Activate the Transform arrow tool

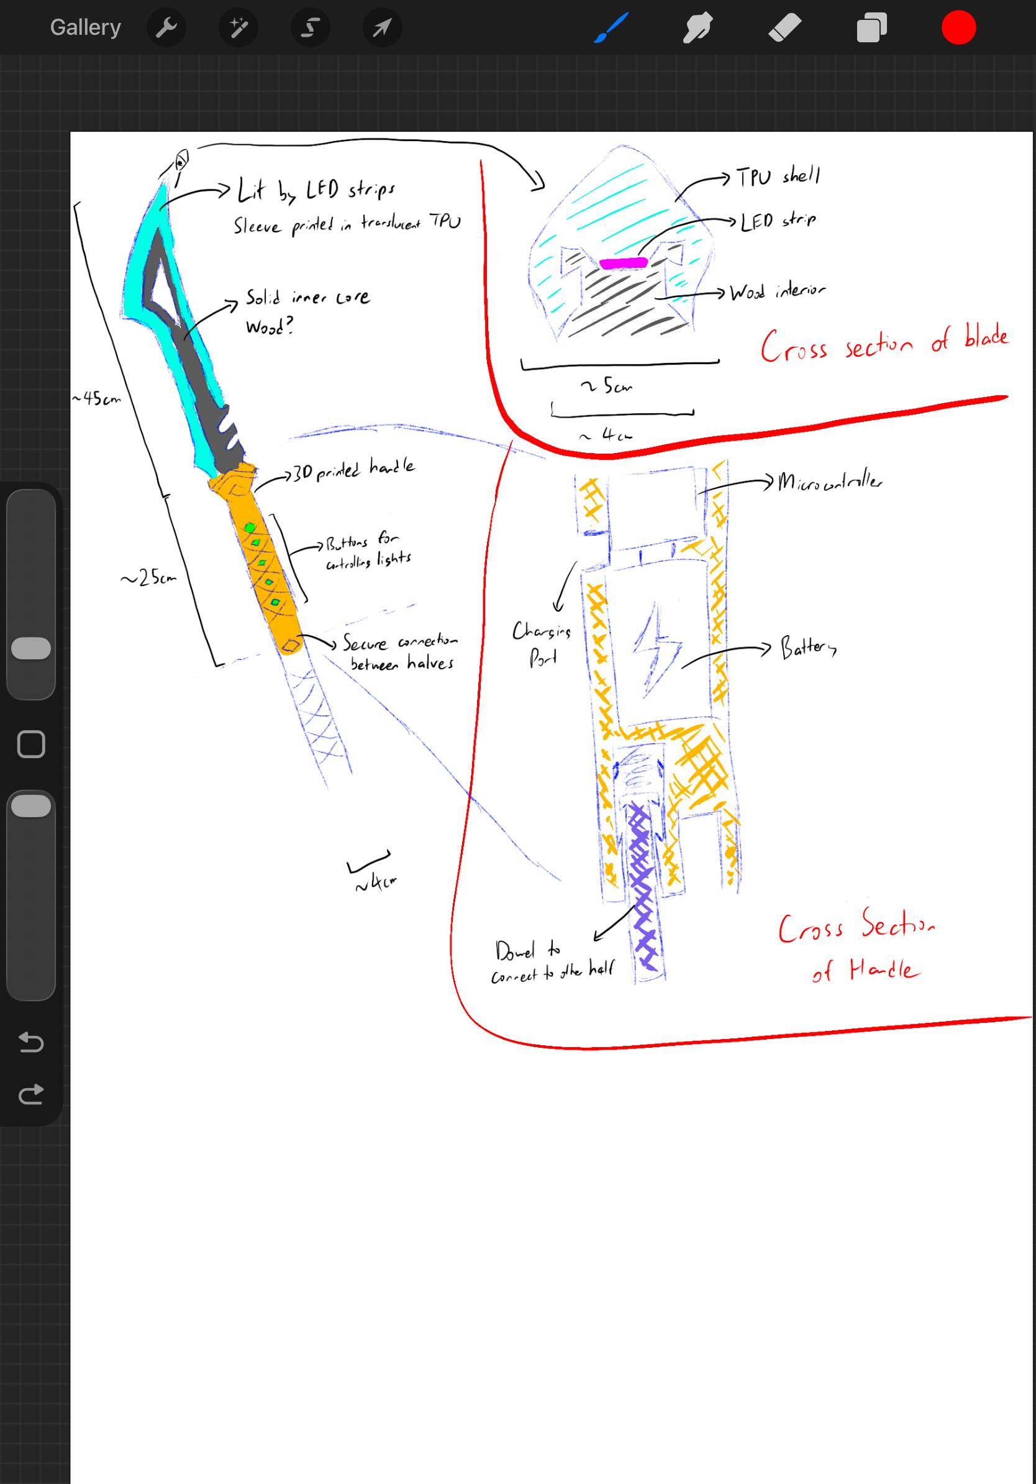383,28
